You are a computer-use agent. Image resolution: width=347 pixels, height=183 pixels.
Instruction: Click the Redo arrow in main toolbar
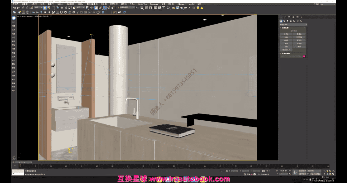point(18,8)
